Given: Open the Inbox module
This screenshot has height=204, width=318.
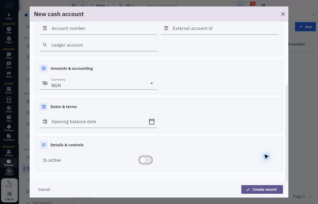Looking at the screenshot, I should [x=9, y=56].
